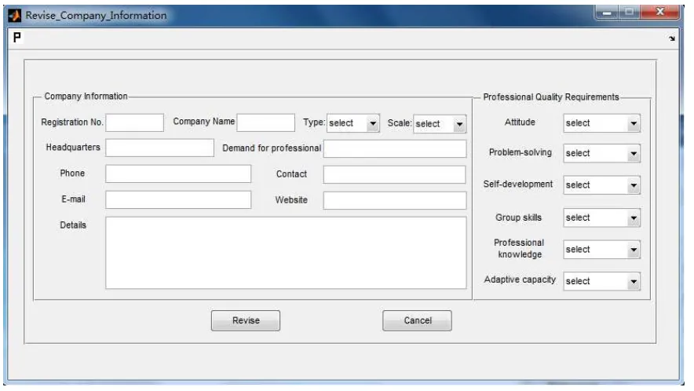Click the Headquarters text box
Image resolution: width=694 pixels, height=391 pixels.
pos(160,148)
